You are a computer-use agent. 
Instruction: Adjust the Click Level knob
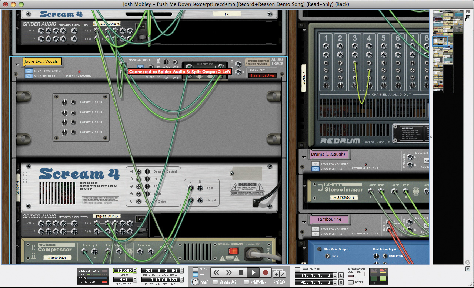[x=195, y=282]
